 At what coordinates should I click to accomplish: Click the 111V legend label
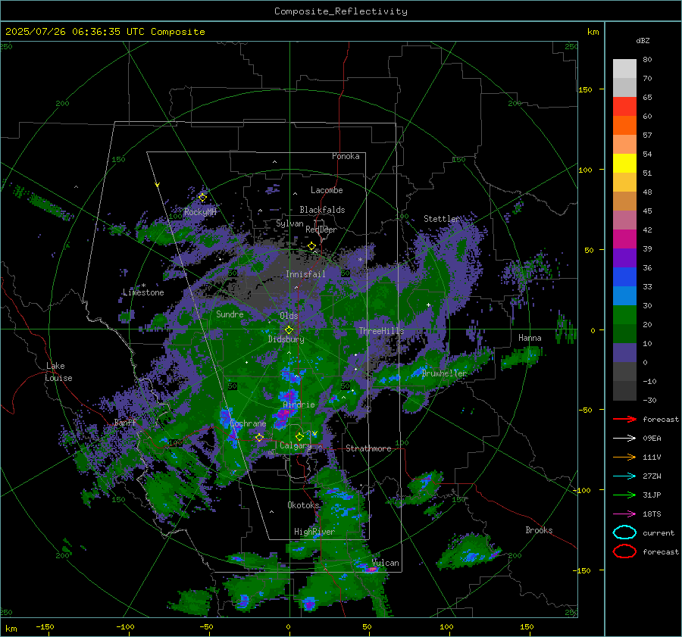coord(652,457)
